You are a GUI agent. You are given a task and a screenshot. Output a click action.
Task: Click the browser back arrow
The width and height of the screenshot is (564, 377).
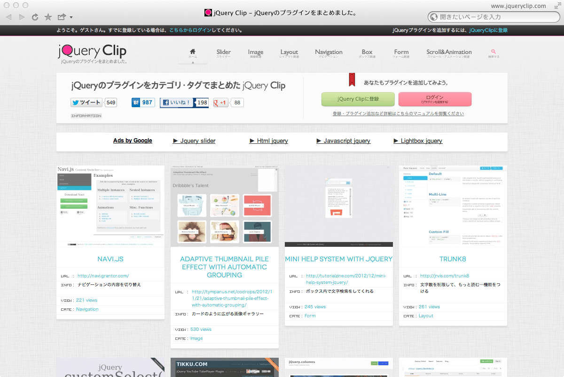point(8,17)
